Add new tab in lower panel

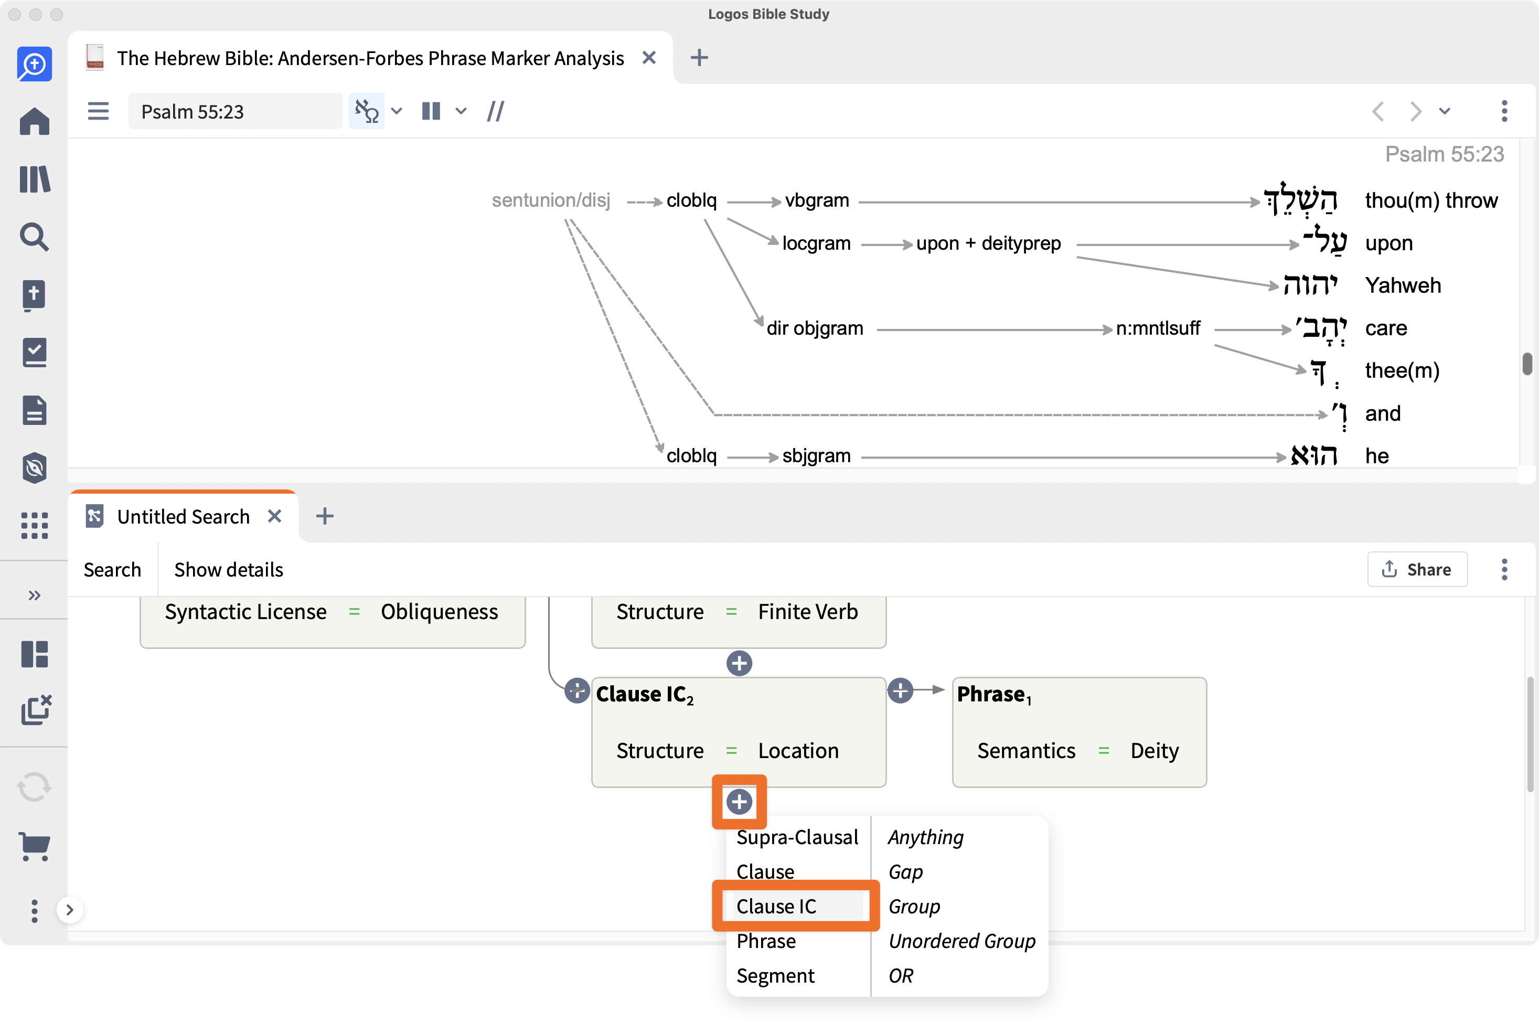coord(325,516)
